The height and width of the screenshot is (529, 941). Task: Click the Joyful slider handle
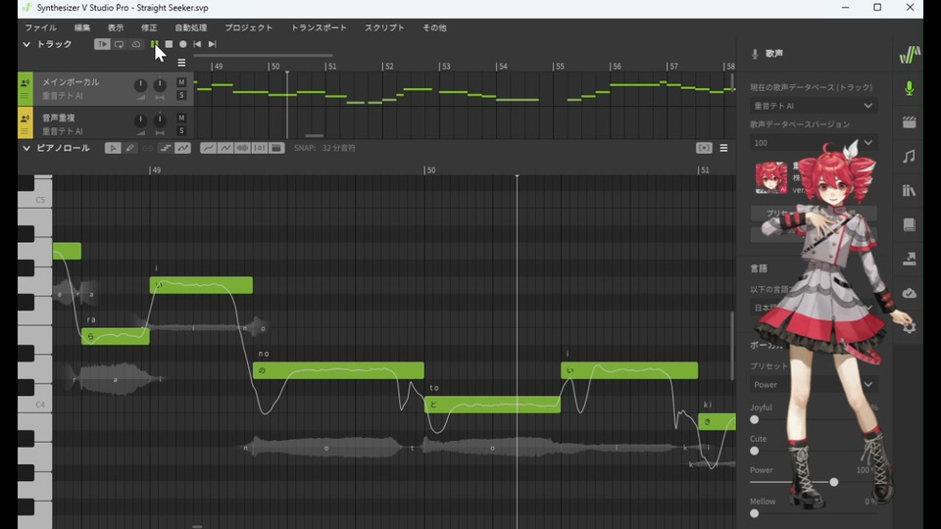755,420
